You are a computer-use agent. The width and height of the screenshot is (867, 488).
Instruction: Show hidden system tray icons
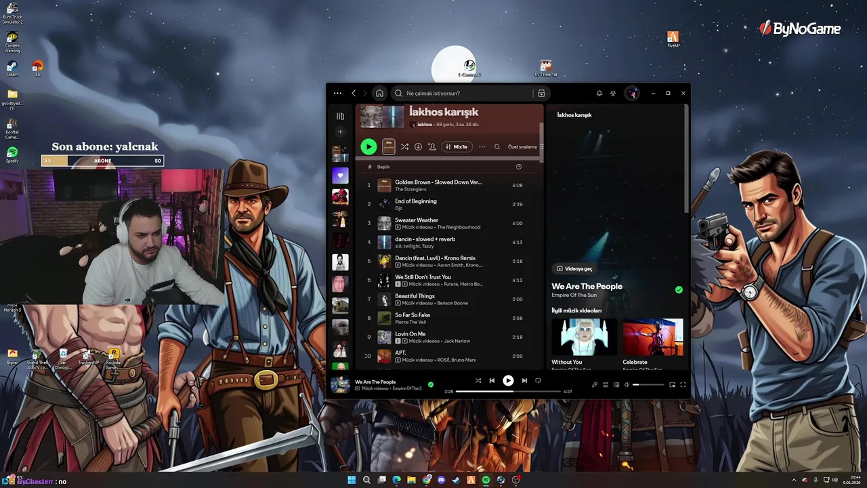tap(795, 481)
